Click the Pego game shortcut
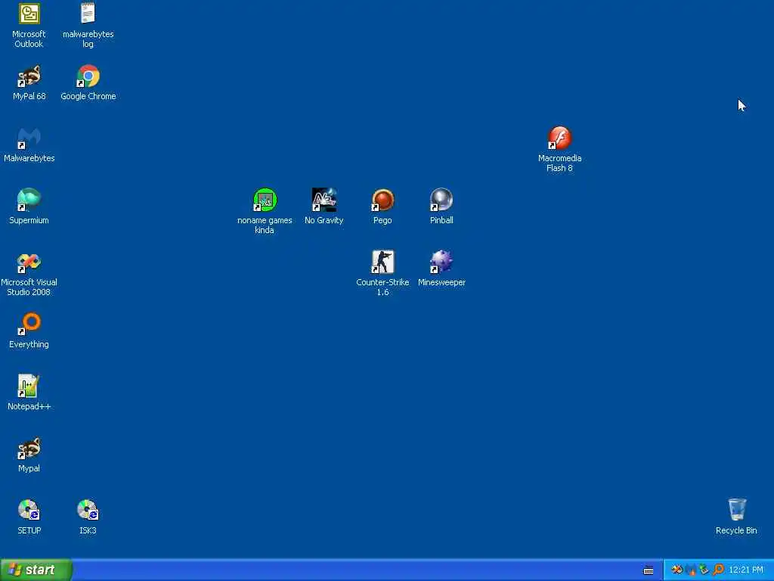 (382, 207)
